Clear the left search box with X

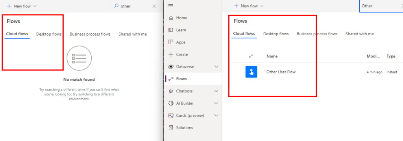154,6
